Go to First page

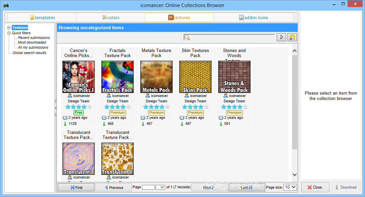coord(76,187)
